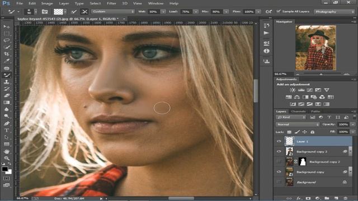Add a Brightness/Contrast adjustment

coord(293,90)
